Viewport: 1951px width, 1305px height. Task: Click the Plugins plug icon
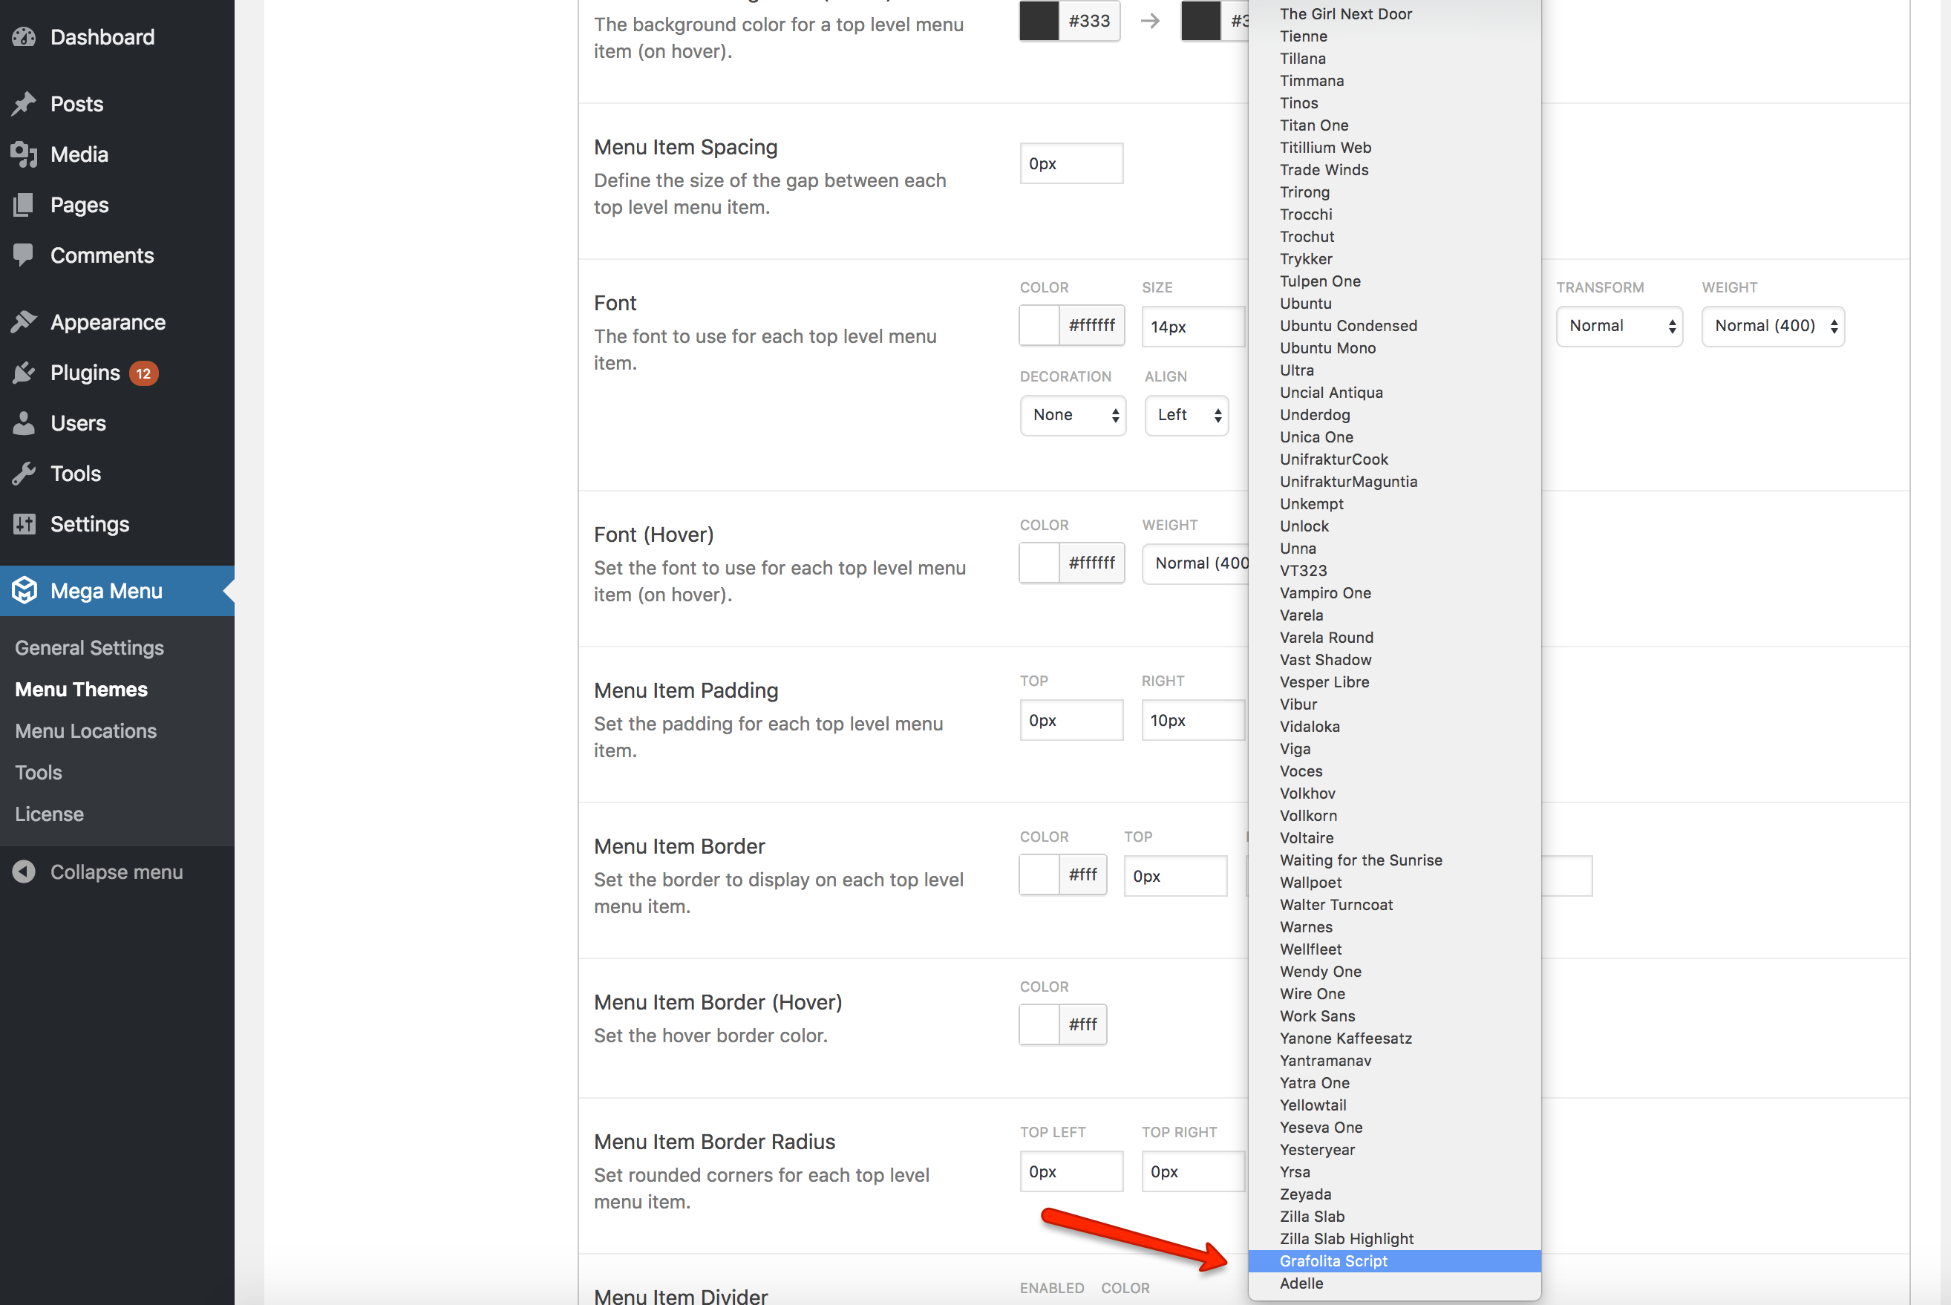[x=24, y=373]
